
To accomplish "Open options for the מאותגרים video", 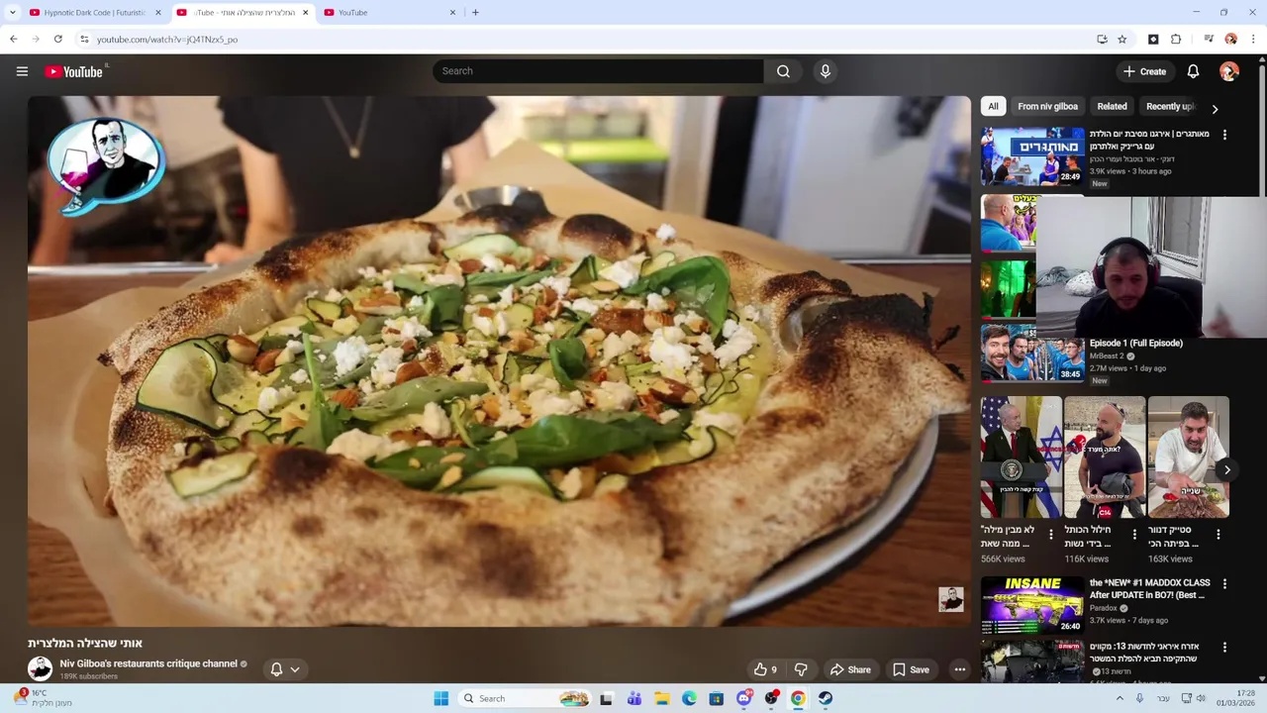I will (1224, 135).
